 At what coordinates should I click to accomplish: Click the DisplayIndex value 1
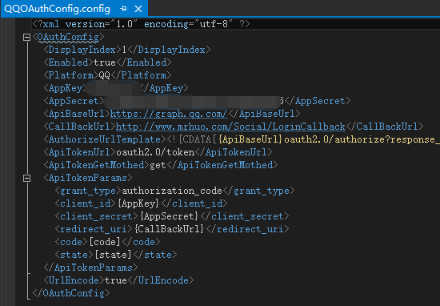click(124, 50)
